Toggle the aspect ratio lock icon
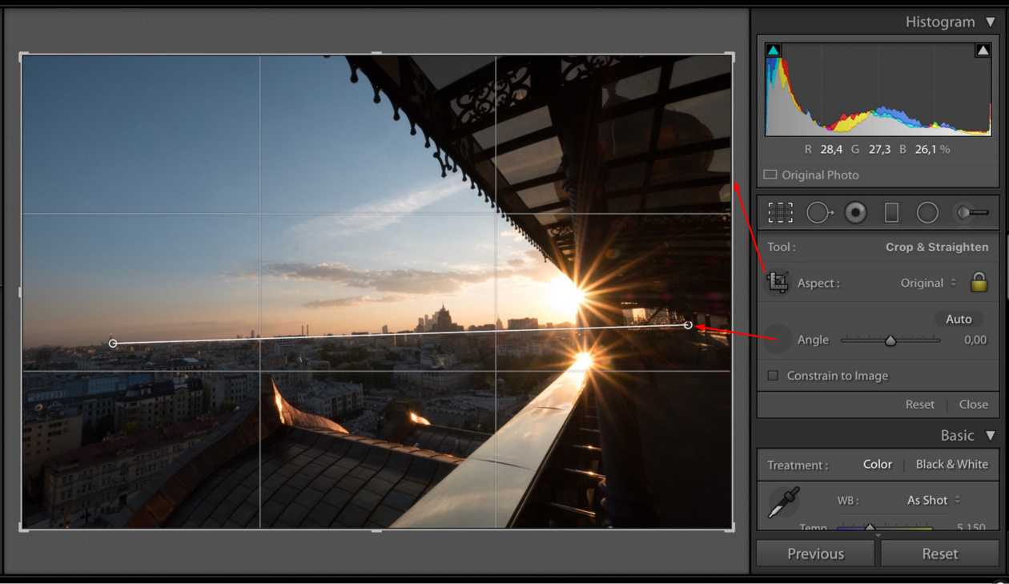This screenshot has width=1009, height=584. [979, 282]
